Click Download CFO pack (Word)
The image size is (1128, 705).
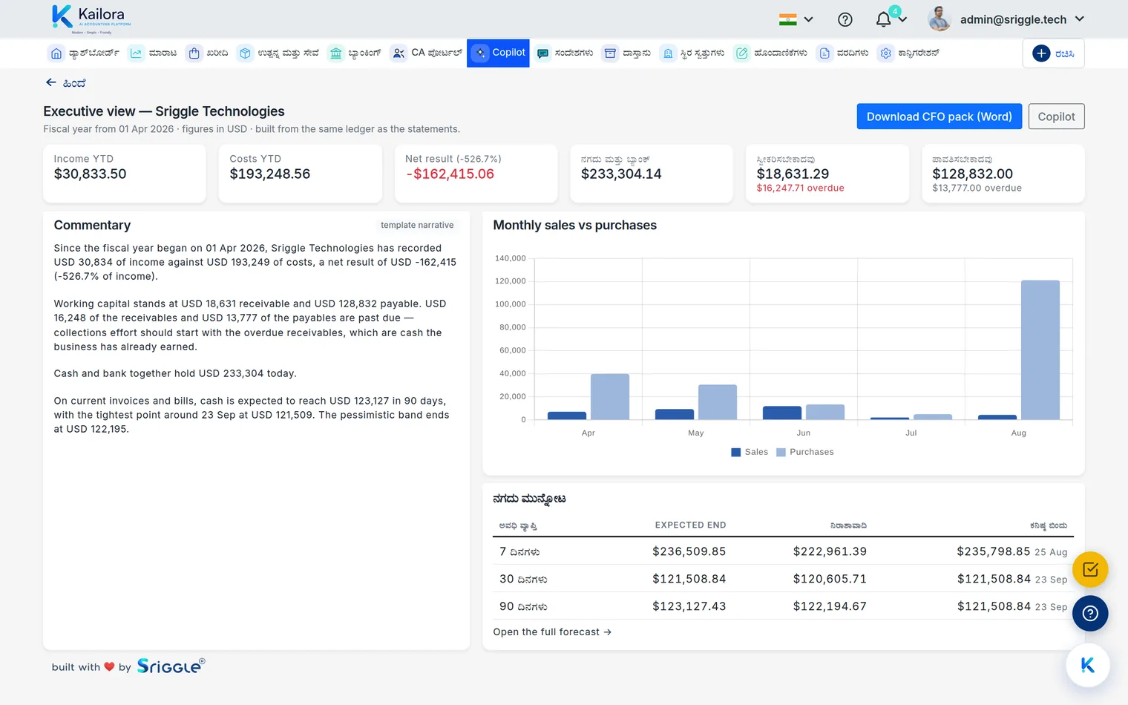940,117
